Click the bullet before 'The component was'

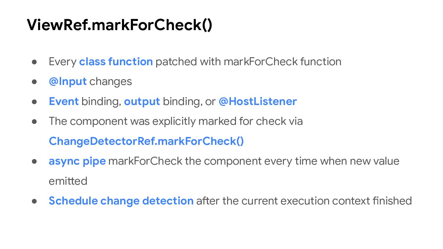[34, 121]
